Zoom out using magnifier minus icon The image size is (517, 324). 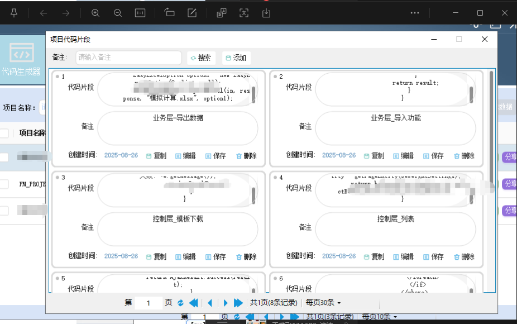tap(118, 13)
